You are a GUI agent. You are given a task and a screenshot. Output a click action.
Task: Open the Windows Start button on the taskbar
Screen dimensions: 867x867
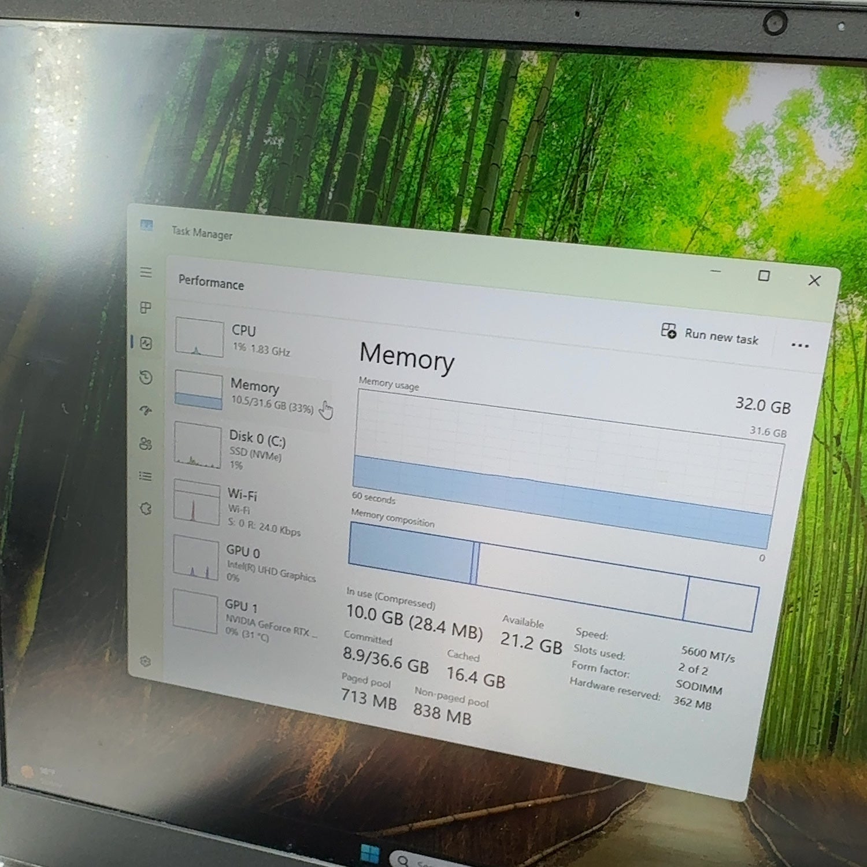[x=369, y=854]
